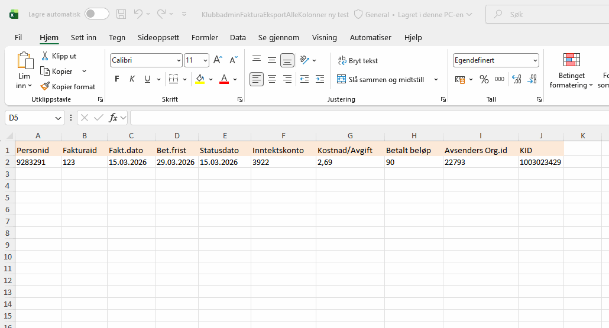This screenshot has height=328, width=609.
Task: Expand the Egendefinert number format dropdown
Action: pos(535,60)
